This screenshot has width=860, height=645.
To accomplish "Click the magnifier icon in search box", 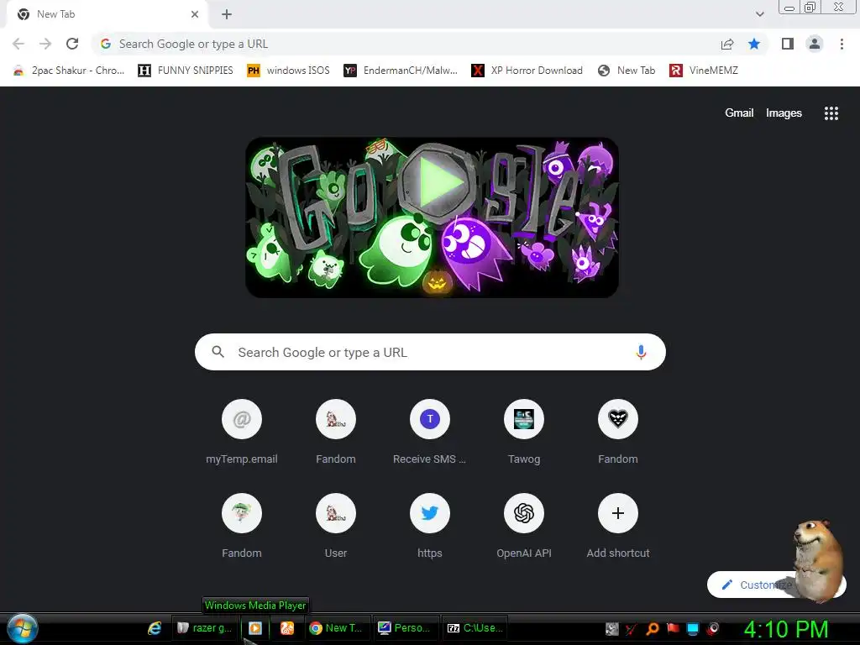I will coord(218,352).
